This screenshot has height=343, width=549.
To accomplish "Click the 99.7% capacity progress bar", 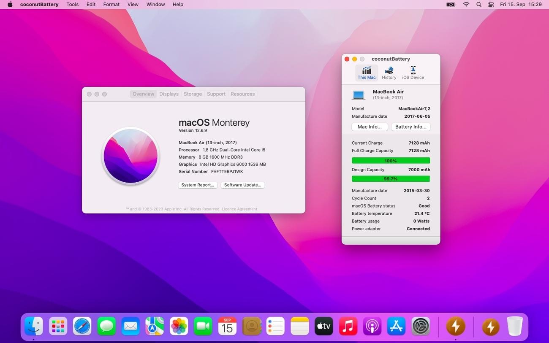I will click(391, 179).
